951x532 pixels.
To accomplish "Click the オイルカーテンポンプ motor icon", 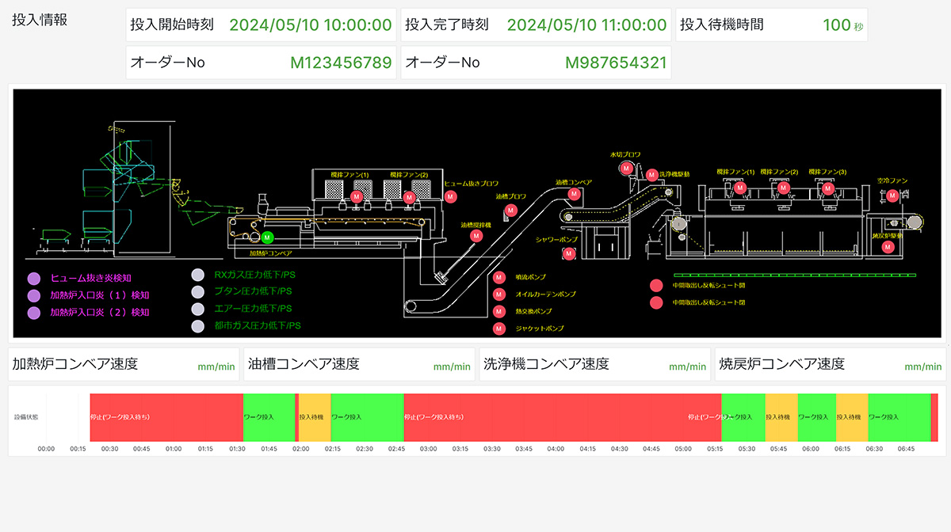I will click(499, 294).
